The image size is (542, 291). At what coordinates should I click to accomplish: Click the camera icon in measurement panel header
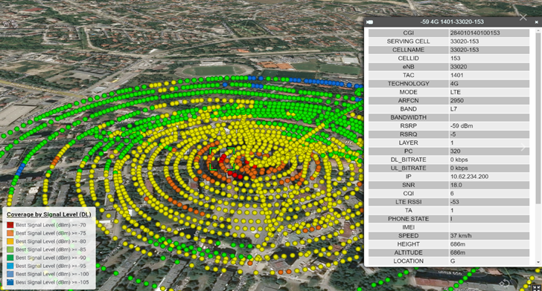[370, 22]
